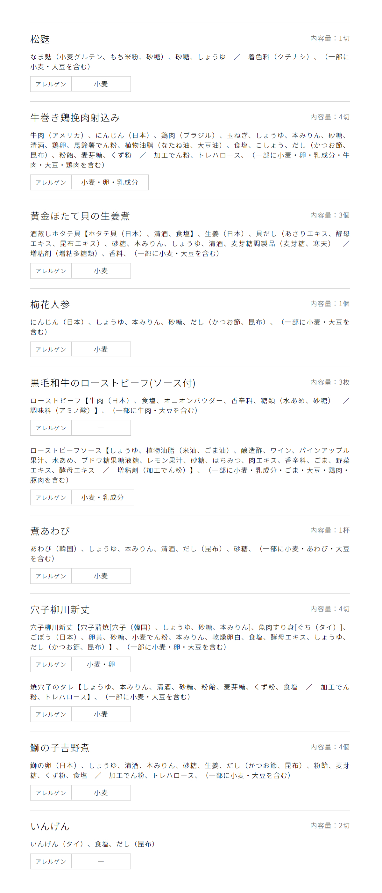This screenshot has width=382, height=893.
Task: Click 内容量：1杯 beside 煮あわび
Action: [x=330, y=530]
